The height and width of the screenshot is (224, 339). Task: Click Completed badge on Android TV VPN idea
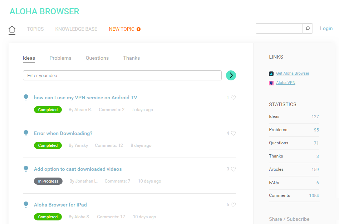point(48,110)
